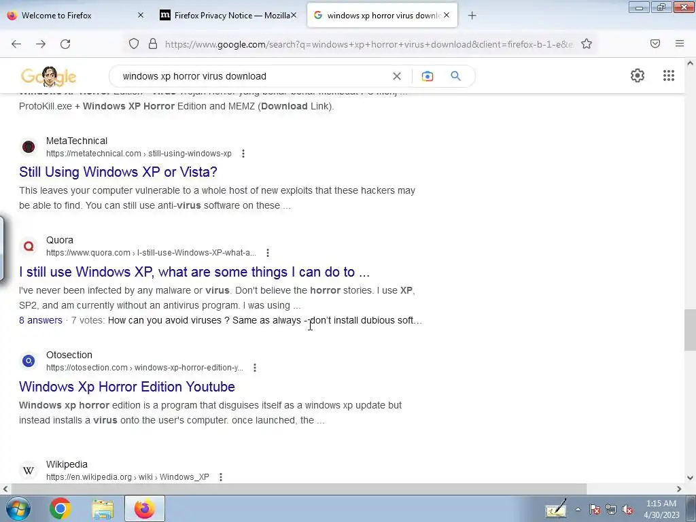Image resolution: width=696 pixels, height=522 pixels.
Task: Switch to Firefox taskbar button
Action: pyautogui.click(x=145, y=508)
